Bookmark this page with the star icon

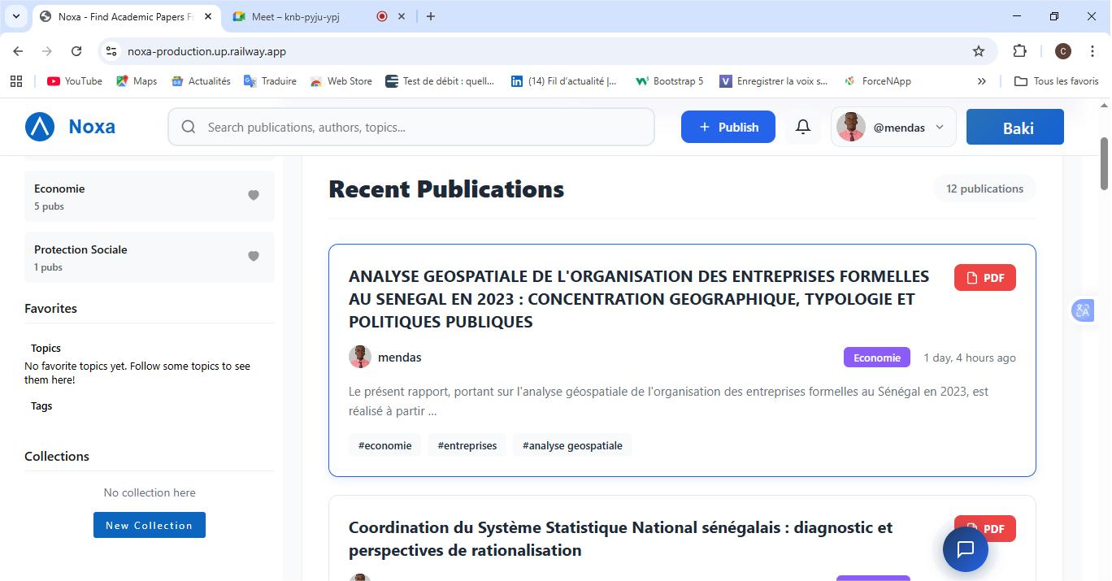(979, 51)
